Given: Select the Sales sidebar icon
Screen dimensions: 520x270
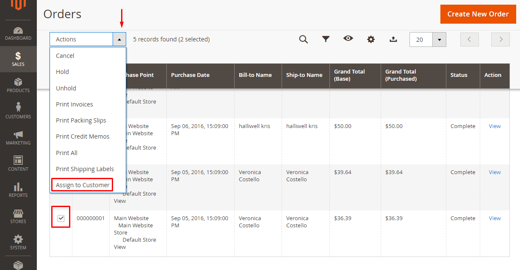Looking at the screenshot, I should [18, 59].
